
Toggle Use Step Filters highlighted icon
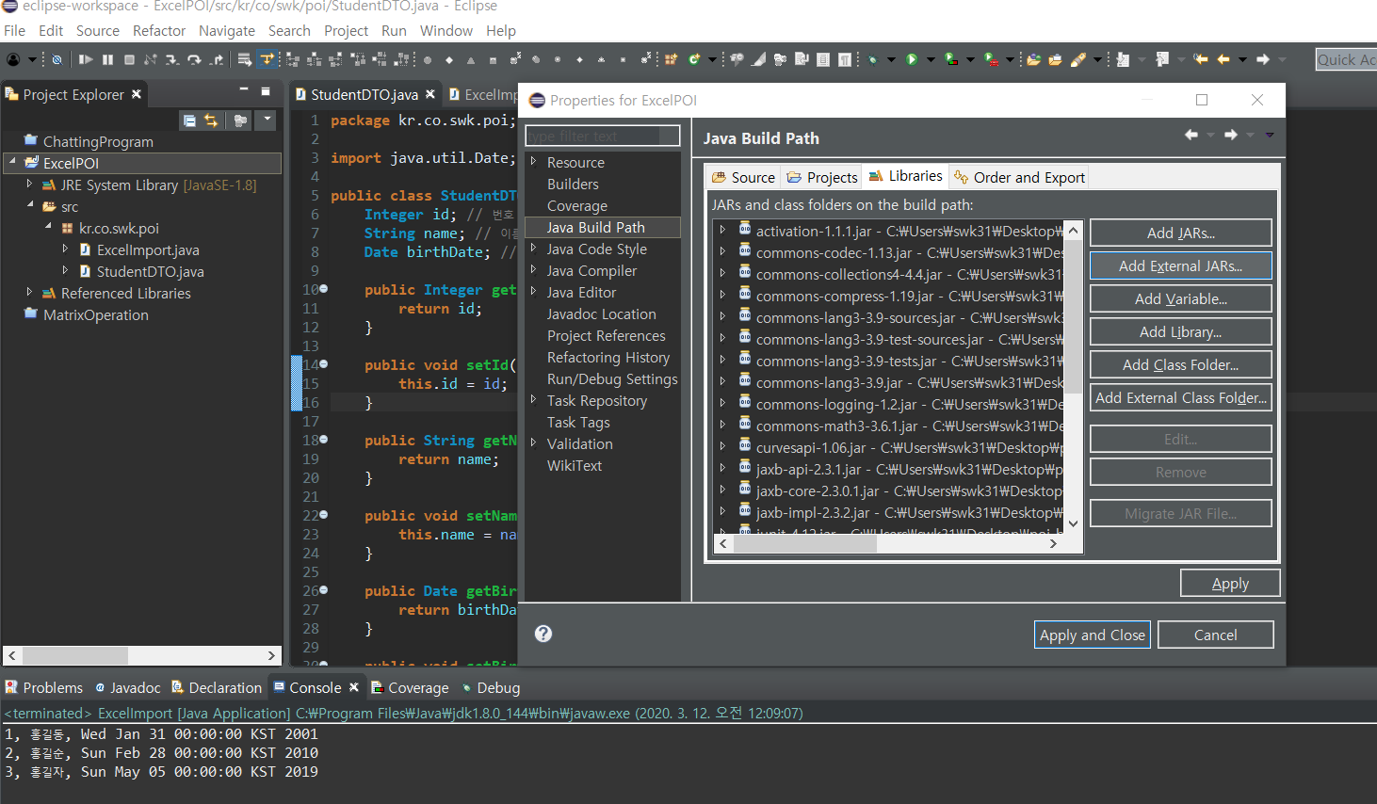click(267, 59)
